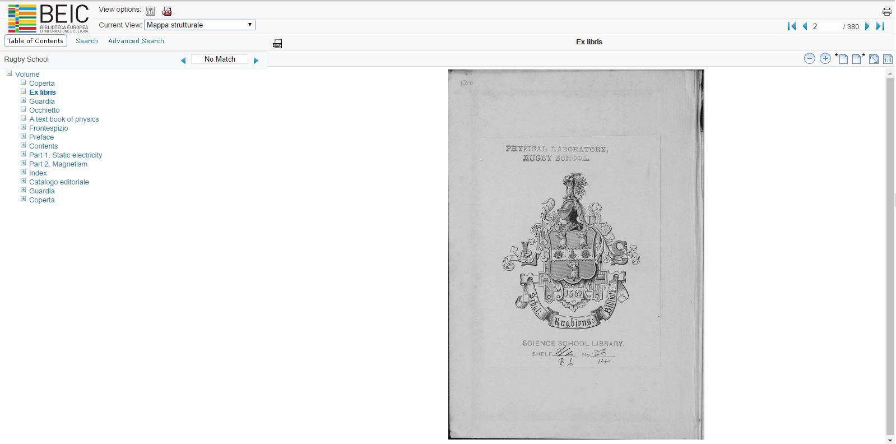This screenshot has height=444, width=896.
Task: Switch to the Advanced Search tab
Action: coord(136,41)
